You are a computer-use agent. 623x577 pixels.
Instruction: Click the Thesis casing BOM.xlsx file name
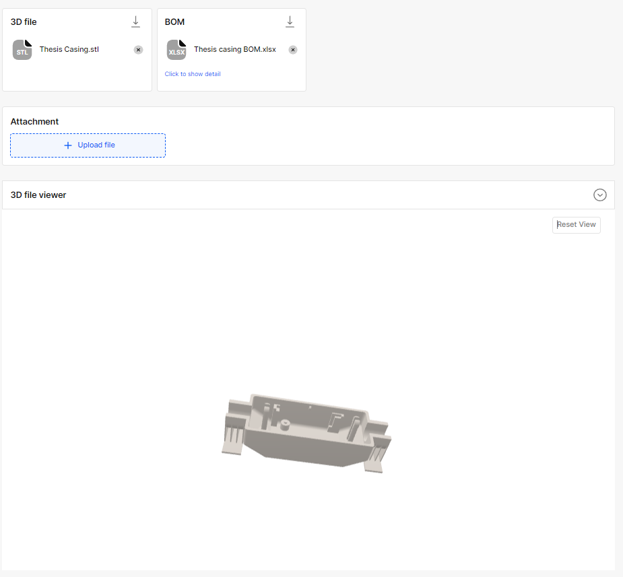point(235,49)
